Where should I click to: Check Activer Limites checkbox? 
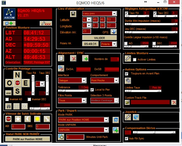(x=134, y=60)
